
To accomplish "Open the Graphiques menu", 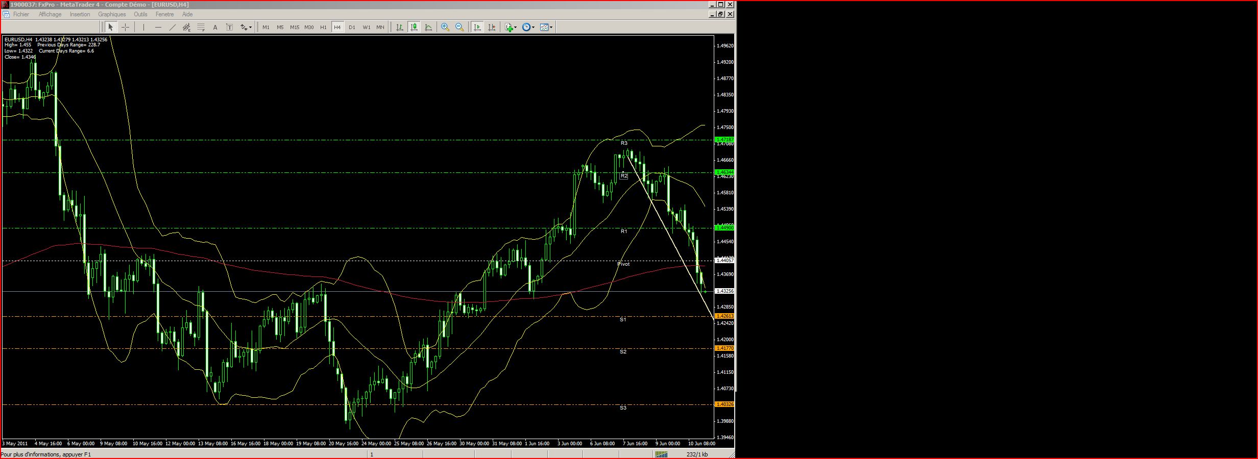I will [x=112, y=14].
